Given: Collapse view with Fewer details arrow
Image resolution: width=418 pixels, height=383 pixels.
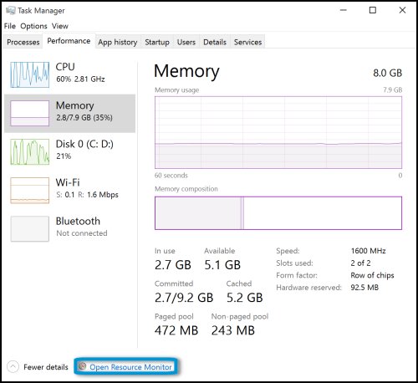Looking at the screenshot, I should 13,367.
